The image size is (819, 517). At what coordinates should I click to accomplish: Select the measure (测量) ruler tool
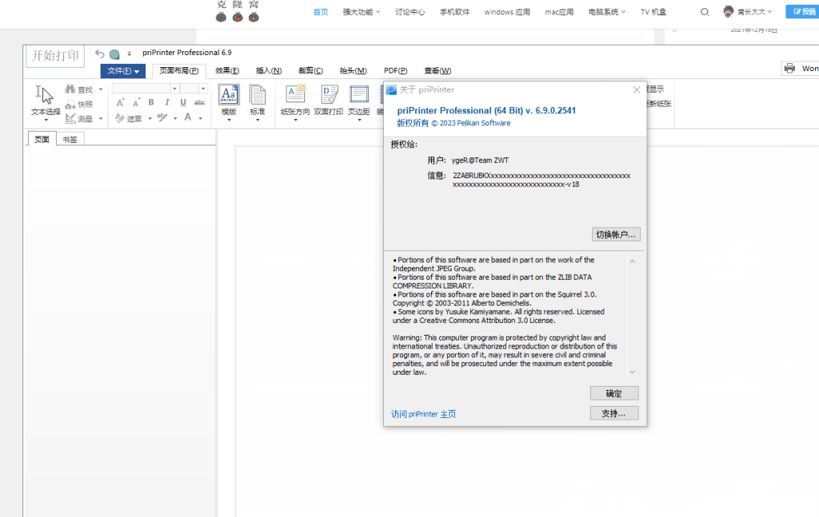click(79, 118)
